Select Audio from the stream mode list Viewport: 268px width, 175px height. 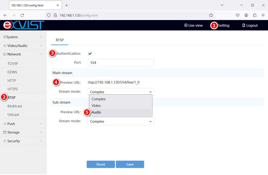(x=96, y=112)
